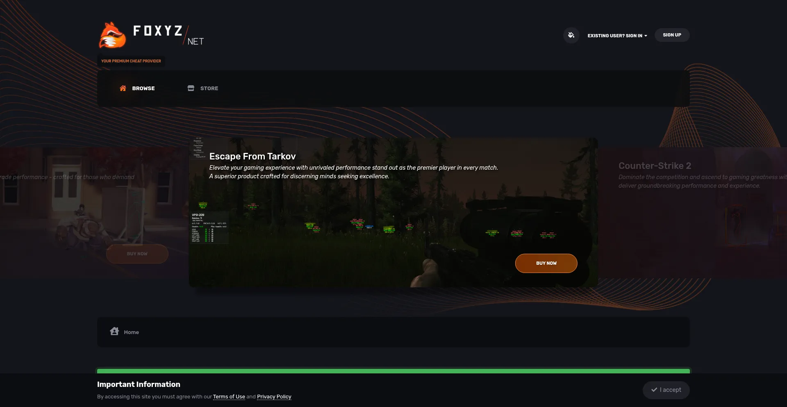The image size is (787, 407).
Task: Open the theme customizer paint bucket icon
Action: point(571,35)
